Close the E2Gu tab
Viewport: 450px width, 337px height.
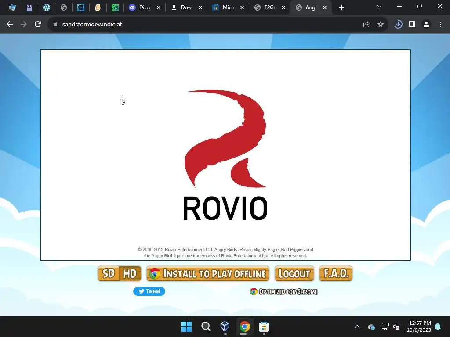tap(283, 8)
